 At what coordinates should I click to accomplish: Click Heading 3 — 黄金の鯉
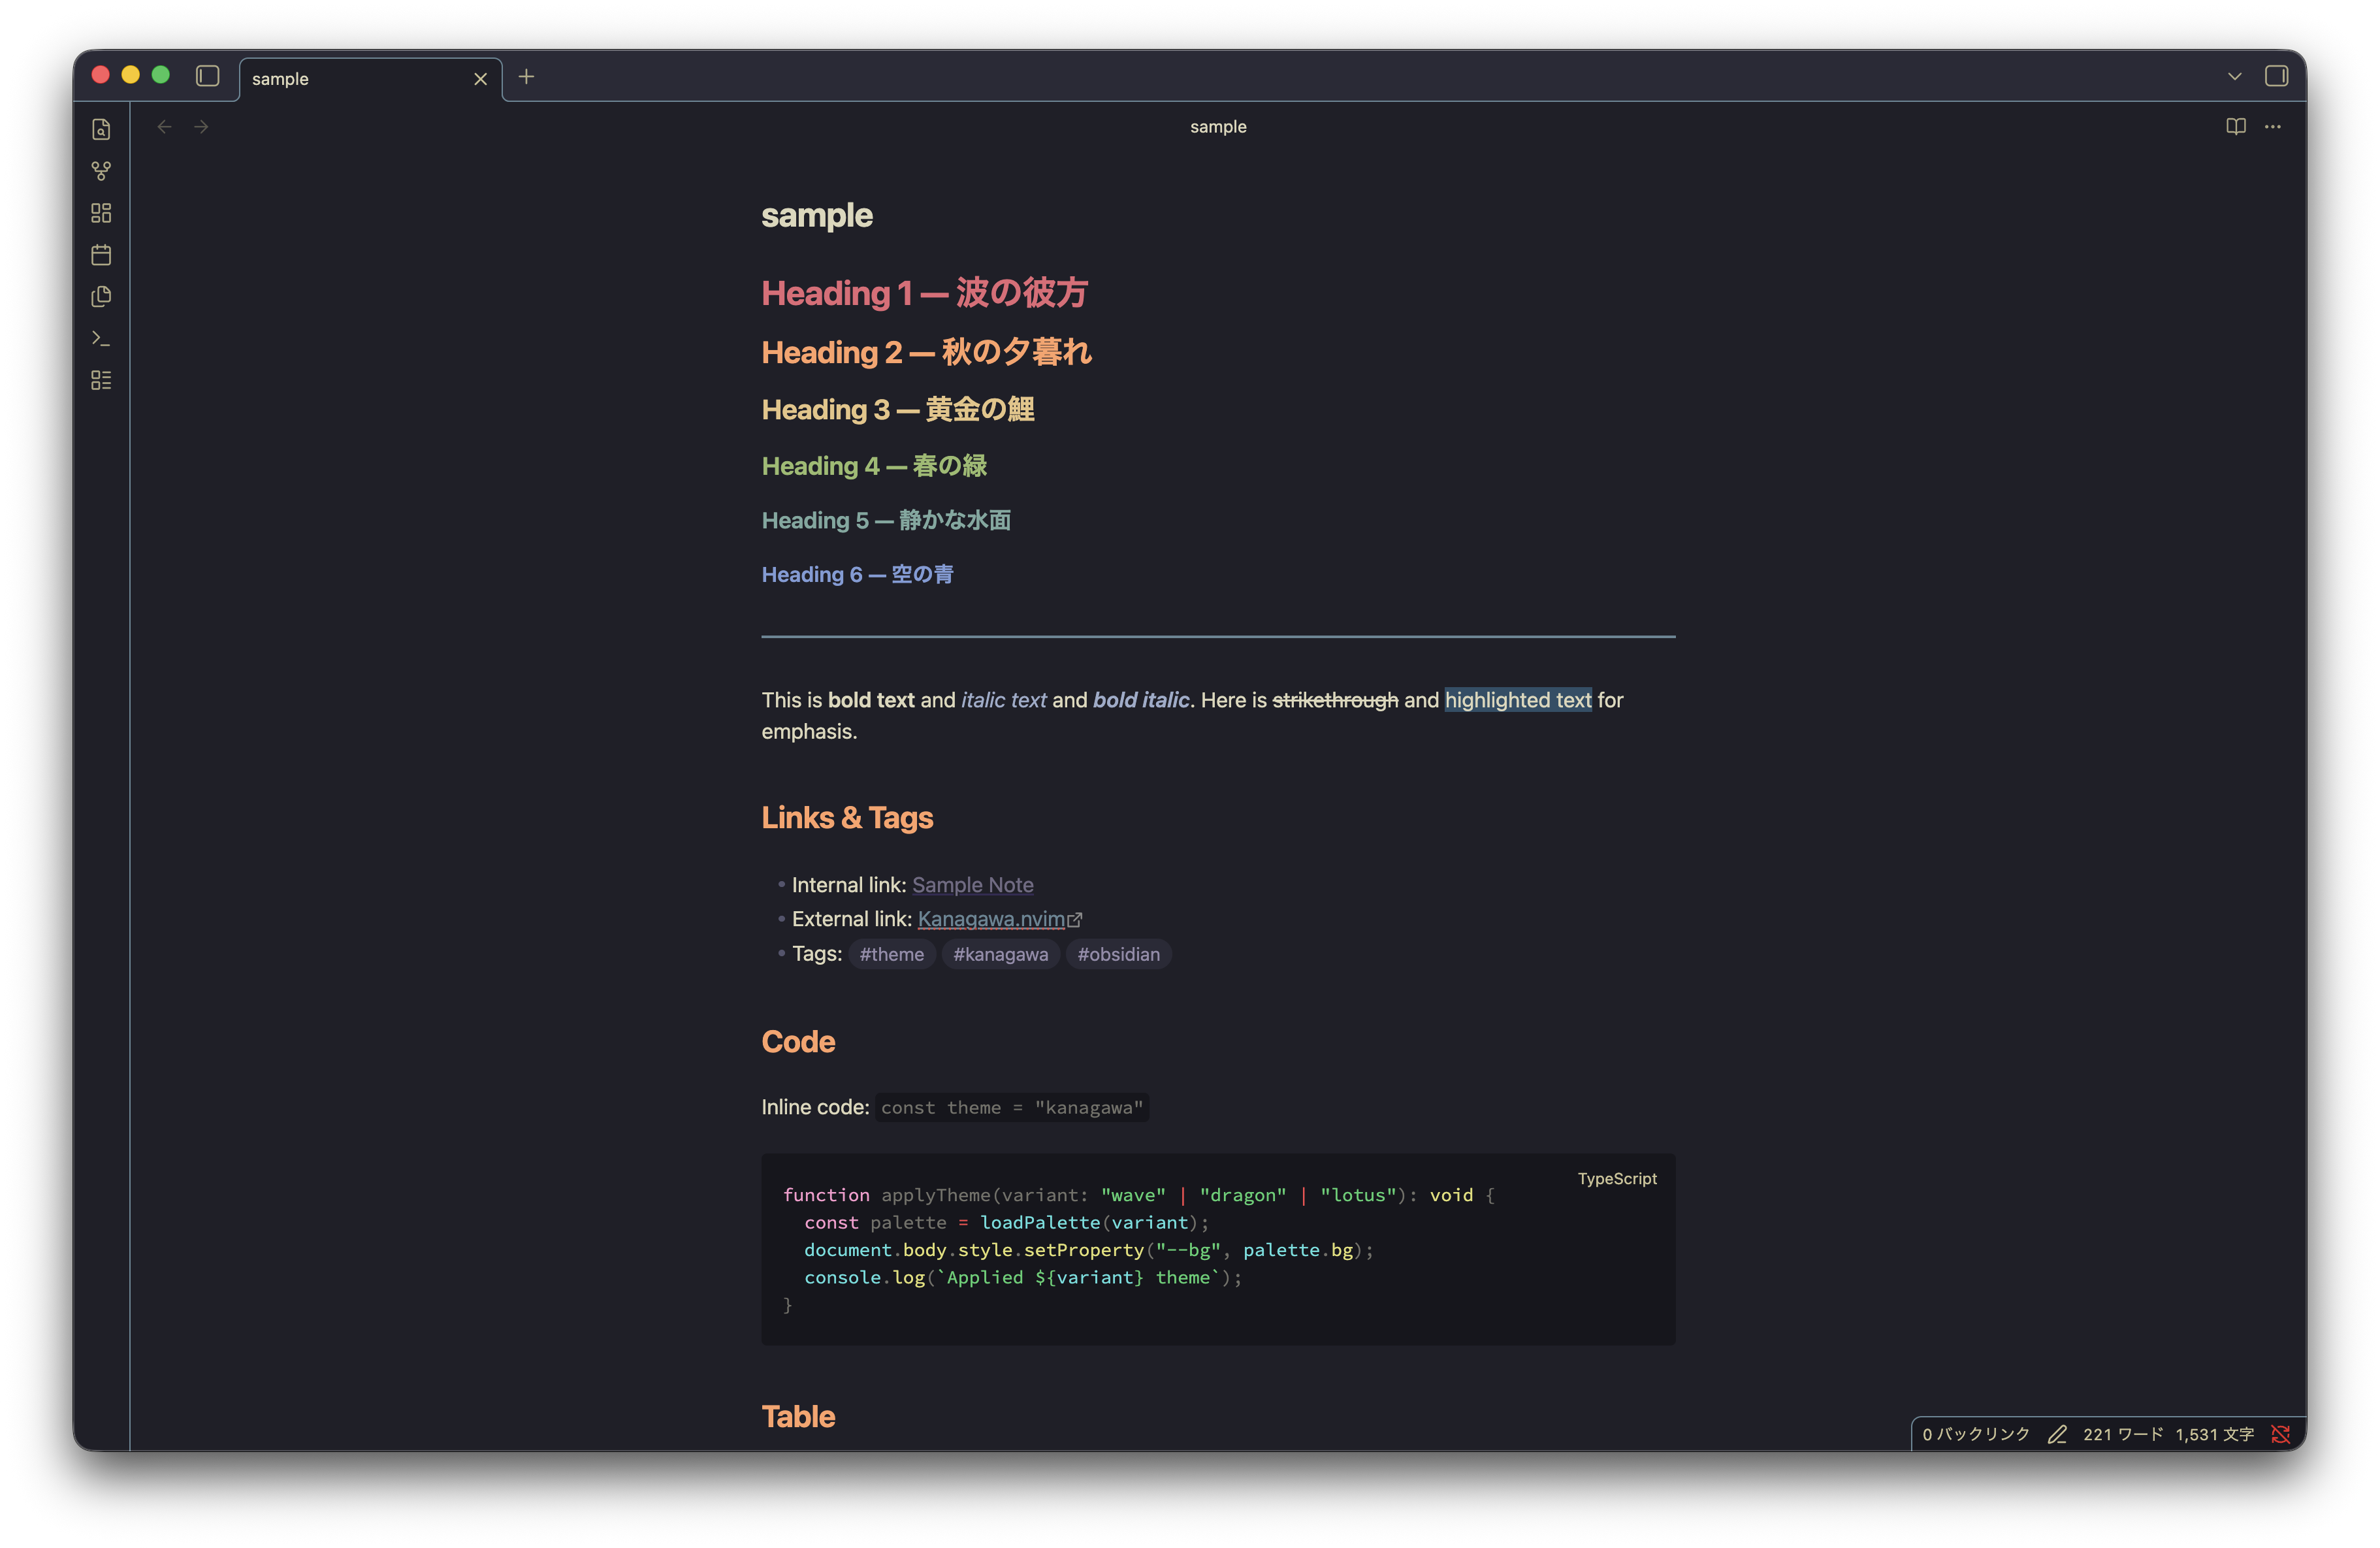tap(898, 410)
